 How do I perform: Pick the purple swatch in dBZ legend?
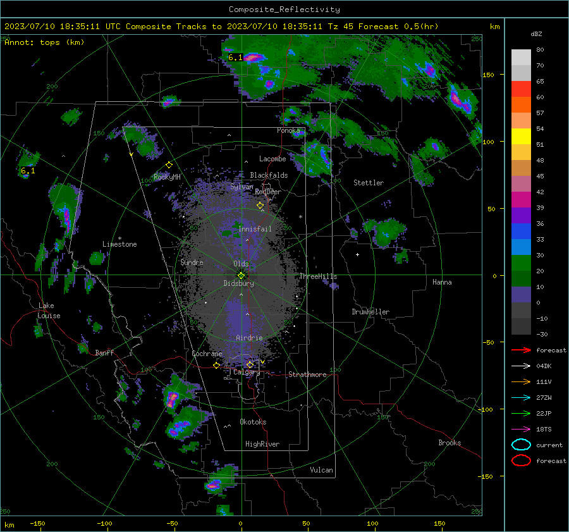(521, 216)
